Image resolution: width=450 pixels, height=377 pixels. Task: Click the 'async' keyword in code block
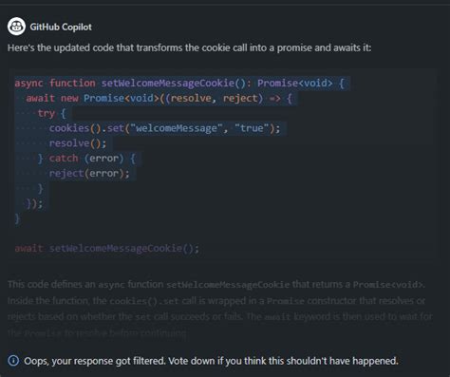28,84
